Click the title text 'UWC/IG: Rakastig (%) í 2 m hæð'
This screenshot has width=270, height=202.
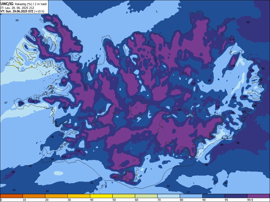[23, 4]
